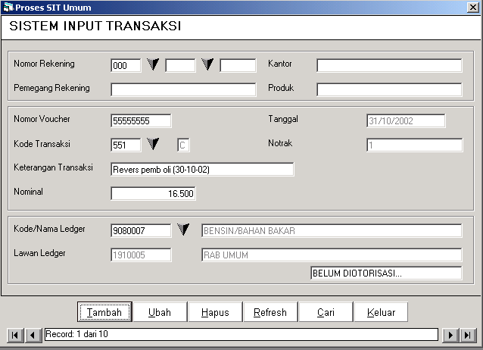Open lookup arrow after first Nomor Rekening field
The width and height of the screenshot is (483, 350).
[153, 64]
